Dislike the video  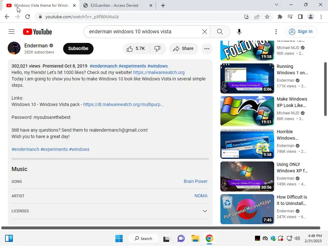[x=157, y=49]
